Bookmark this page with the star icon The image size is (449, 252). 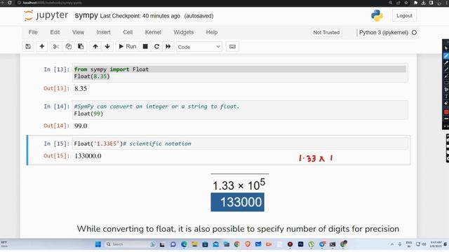pyautogui.click(x=406, y=3)
